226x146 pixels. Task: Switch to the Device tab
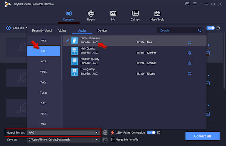pos(102,30)
